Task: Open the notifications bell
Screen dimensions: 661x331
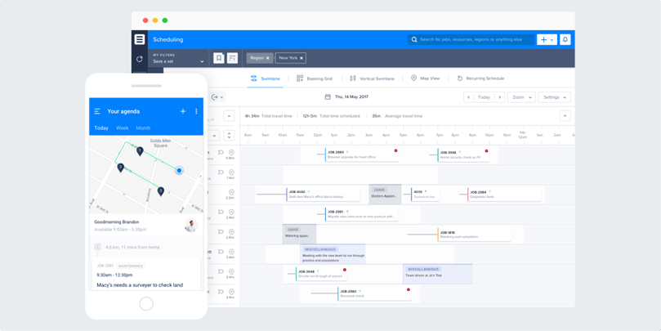Action: coord(565,39)
